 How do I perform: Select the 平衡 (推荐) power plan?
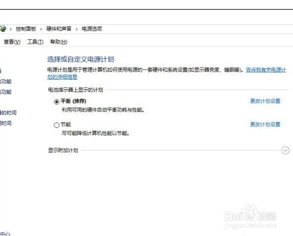(56, 102)
